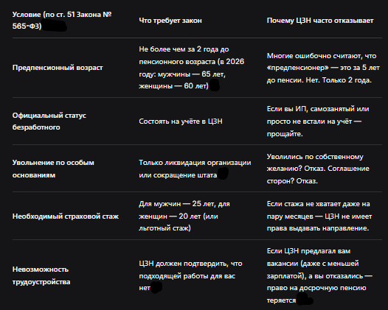
Task: Click the blacked-out mark after «женщины — 60 лет)»
Action: point(215,85)
